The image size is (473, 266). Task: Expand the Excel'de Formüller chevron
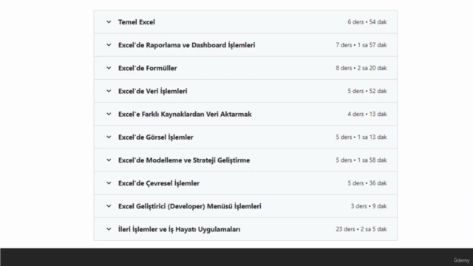tap(109, 68)
